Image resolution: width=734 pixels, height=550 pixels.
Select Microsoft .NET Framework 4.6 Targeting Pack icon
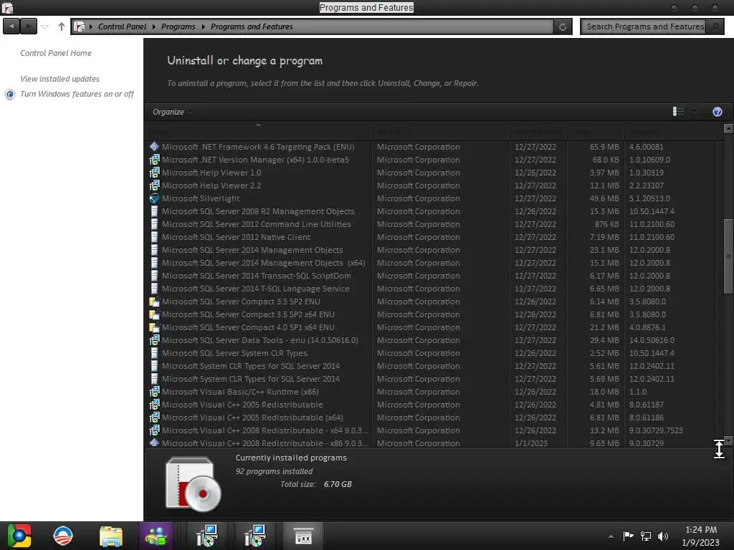point(155,146)
